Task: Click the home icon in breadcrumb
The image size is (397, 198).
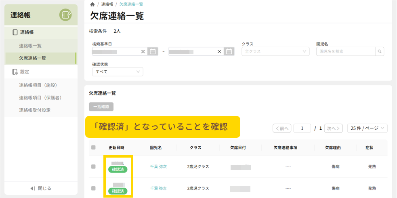Action: [x=92, y=4]
